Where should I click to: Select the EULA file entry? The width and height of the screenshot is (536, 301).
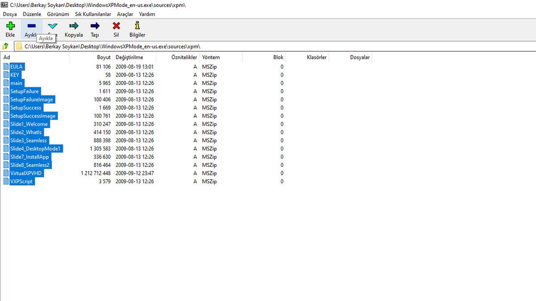click(x=17, y=66)
